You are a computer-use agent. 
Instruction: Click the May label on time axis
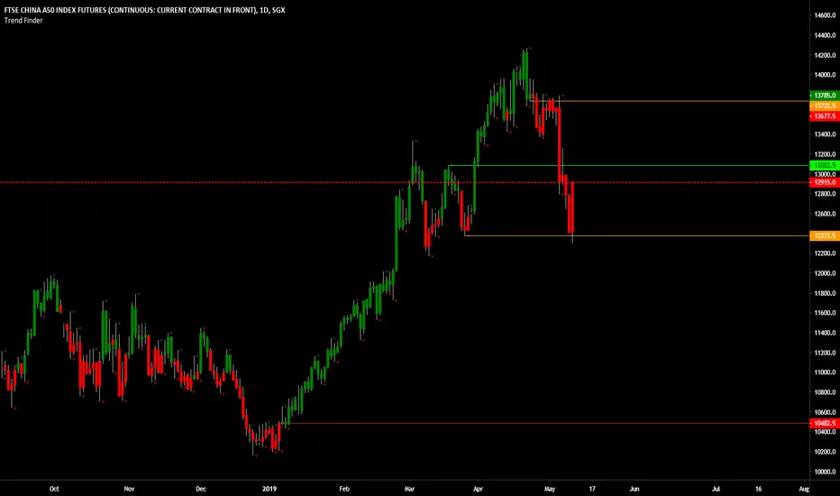click(550, 489)
